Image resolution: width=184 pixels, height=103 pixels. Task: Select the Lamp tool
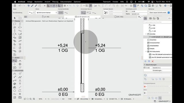(x=20, y=44)
